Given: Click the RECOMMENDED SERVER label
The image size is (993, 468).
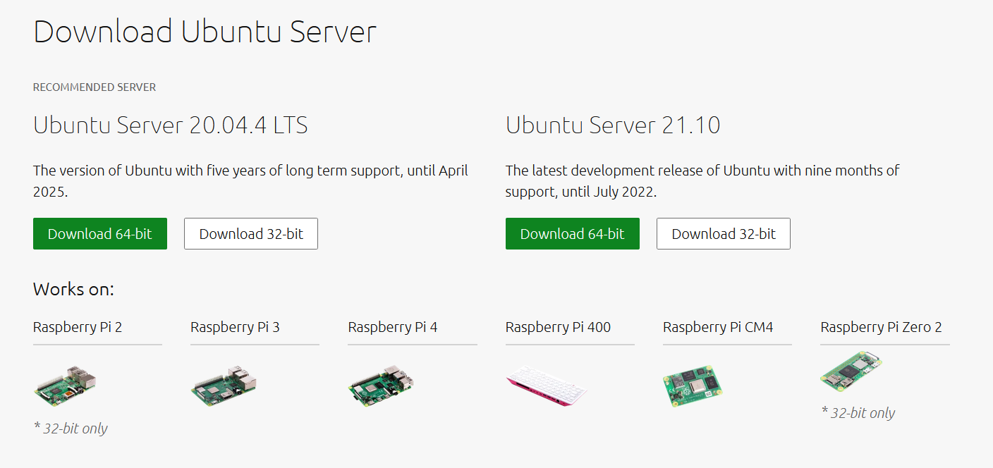Looking at the screenshot, I should point(95,87).
